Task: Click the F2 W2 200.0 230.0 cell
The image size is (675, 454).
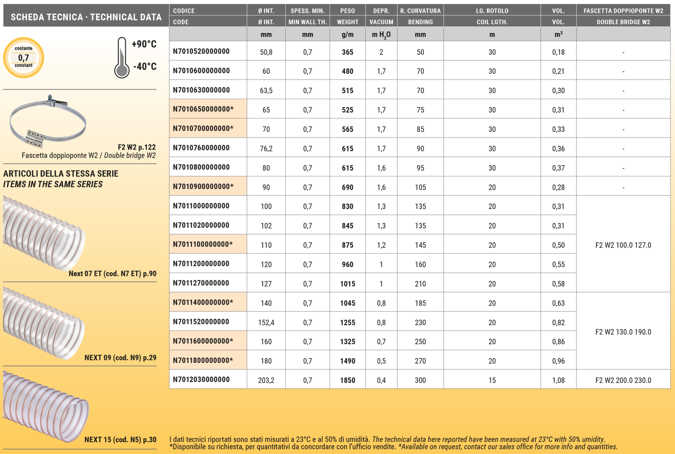Action: click(x=623, y=380)
